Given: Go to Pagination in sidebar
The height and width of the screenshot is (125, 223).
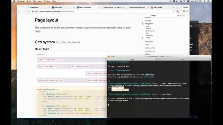Looking at the screenshot, I should tap(149, 35).
